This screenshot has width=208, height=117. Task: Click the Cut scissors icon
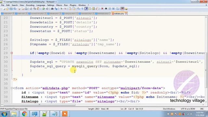tap(31, 9)
